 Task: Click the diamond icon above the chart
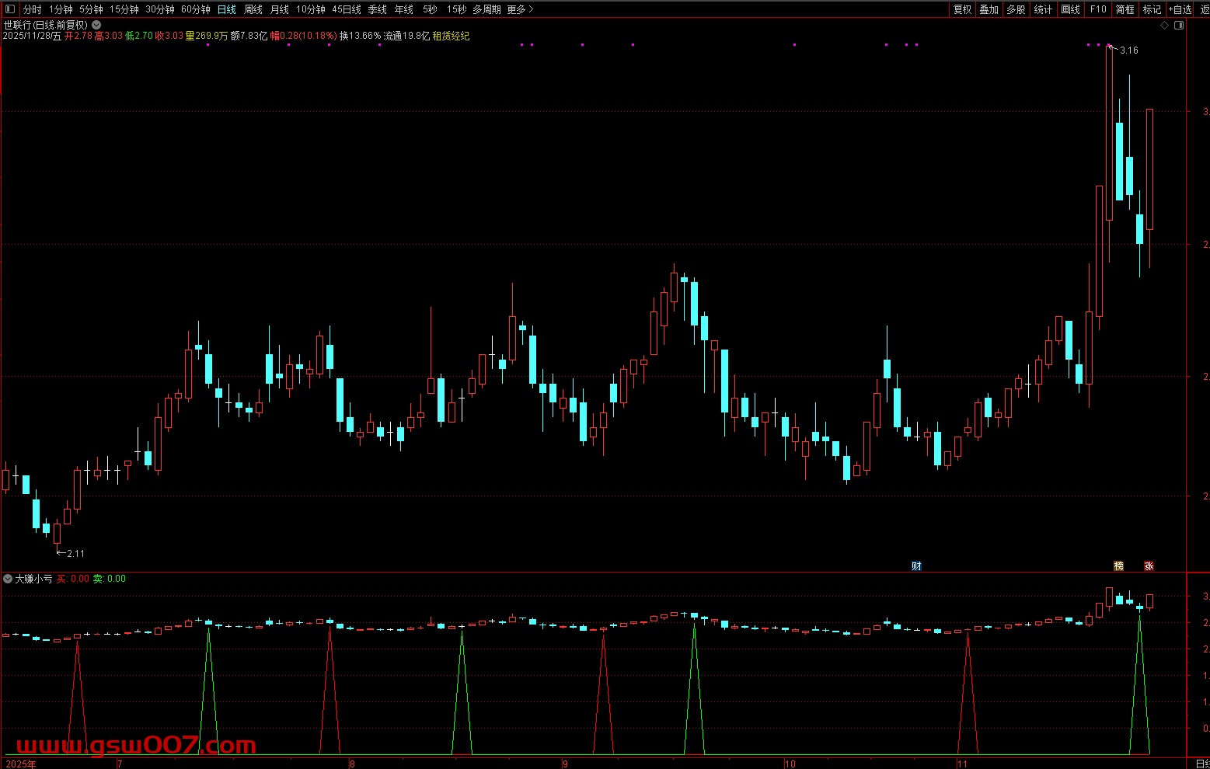(1164, 25)
